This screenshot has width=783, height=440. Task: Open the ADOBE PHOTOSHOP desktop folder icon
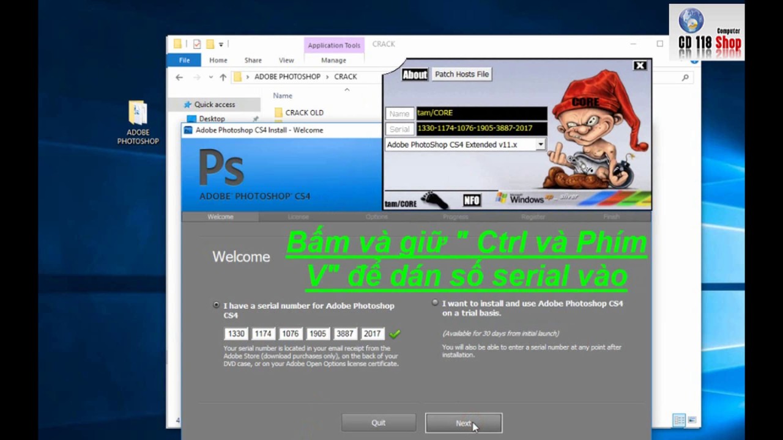coord(138,122)
